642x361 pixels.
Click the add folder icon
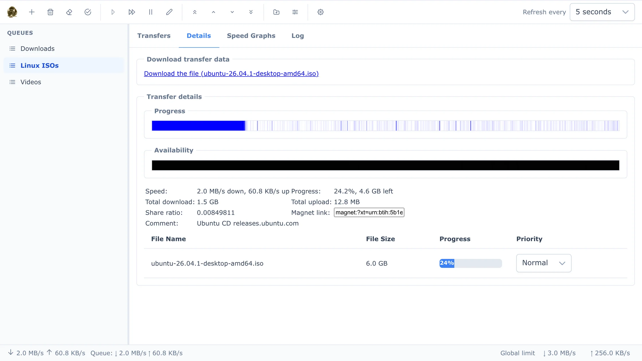pos(276,12)
